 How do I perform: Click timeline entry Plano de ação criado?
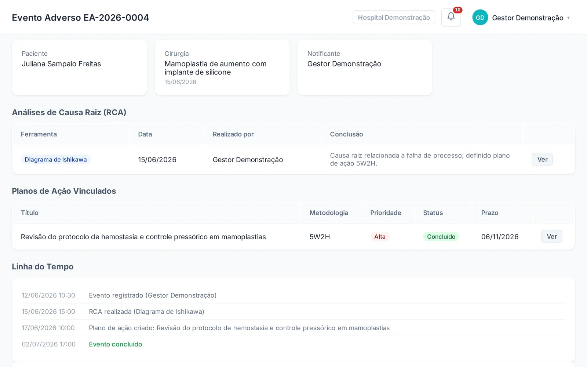(x=239, y=328)
